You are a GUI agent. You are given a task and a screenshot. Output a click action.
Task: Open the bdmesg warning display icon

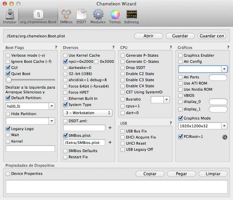pos(132,16)
